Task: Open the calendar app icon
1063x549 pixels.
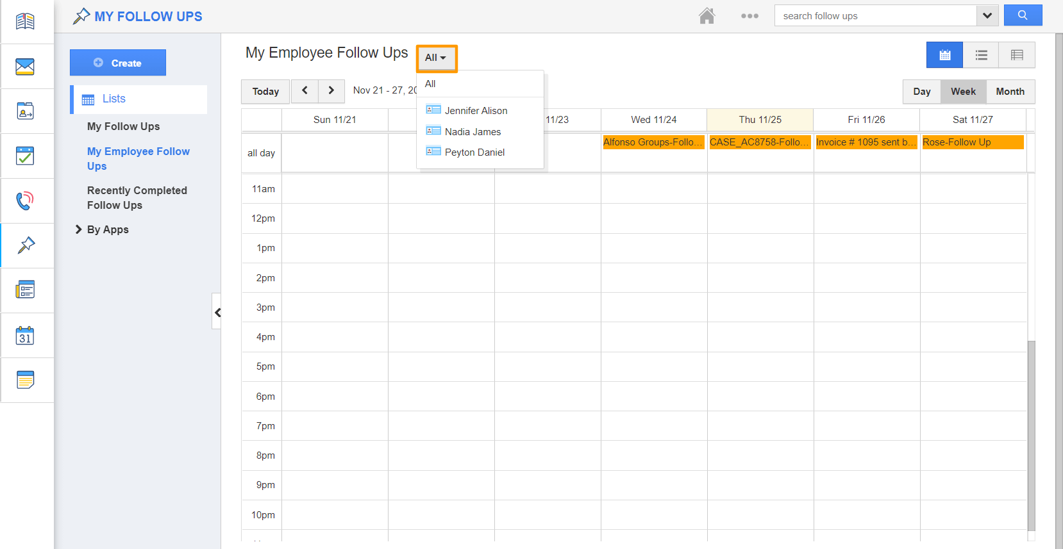Action: pyautogui.click(x=25, y=336)
